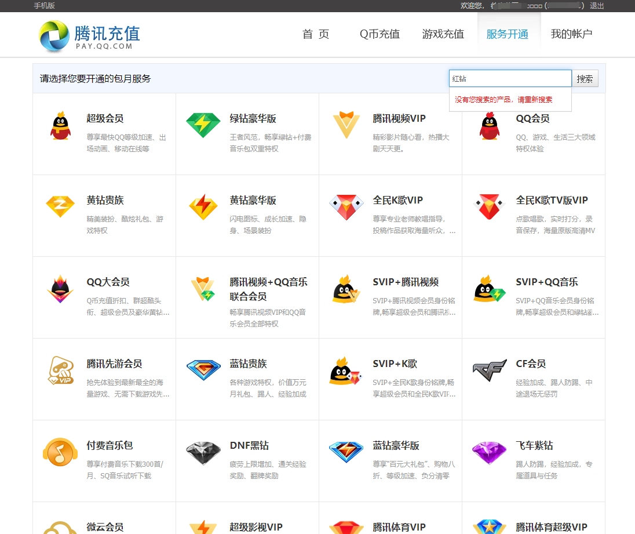Viewport: 635px width, 534px height.
Task: Open the CF会员 logo icon
Action: pyautogui.click(x=489, y=370)
